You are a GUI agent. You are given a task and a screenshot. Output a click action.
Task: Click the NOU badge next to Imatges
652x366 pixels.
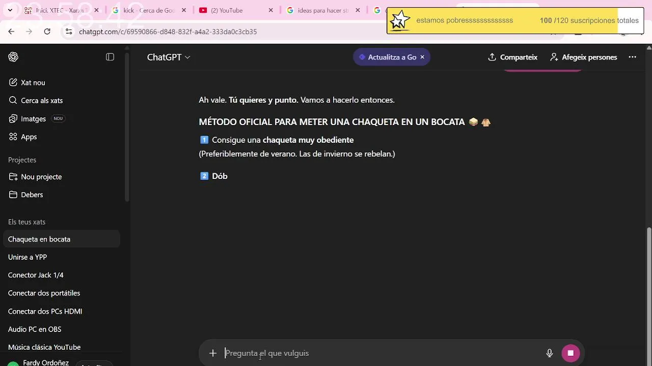click(x=58, y=118)
